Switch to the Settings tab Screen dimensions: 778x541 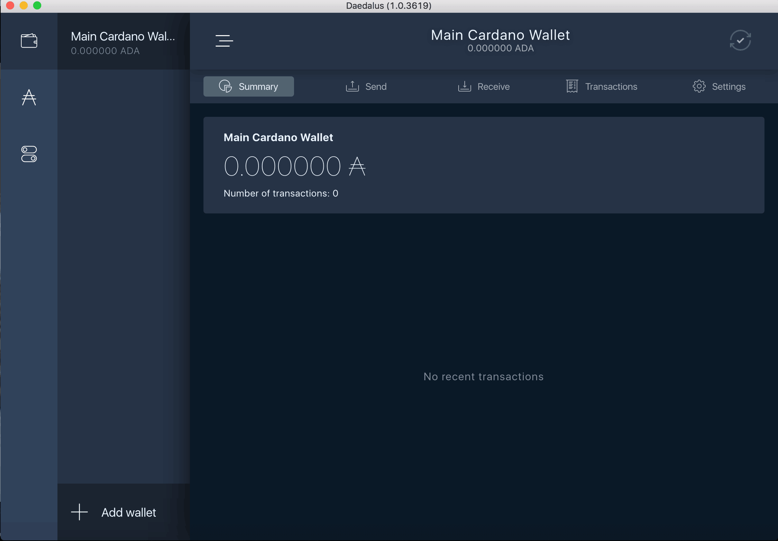tap(719, 86)
